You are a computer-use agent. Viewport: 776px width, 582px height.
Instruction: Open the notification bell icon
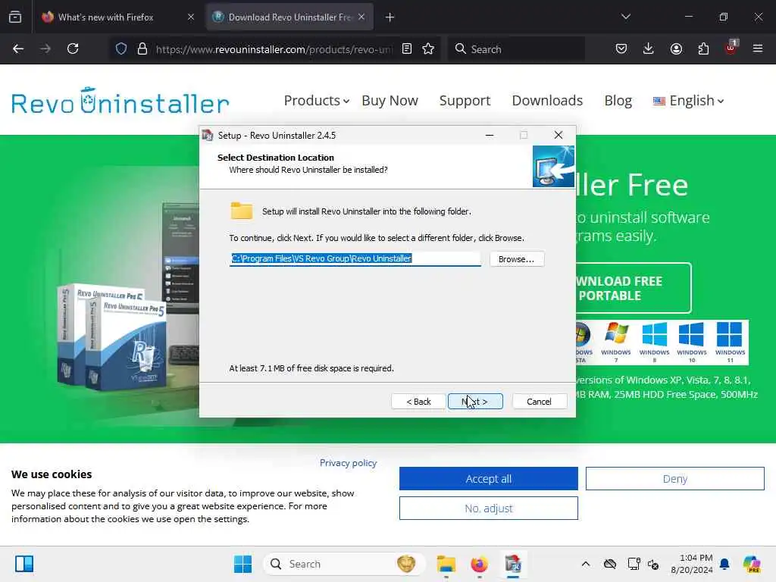tap(724, 564)
